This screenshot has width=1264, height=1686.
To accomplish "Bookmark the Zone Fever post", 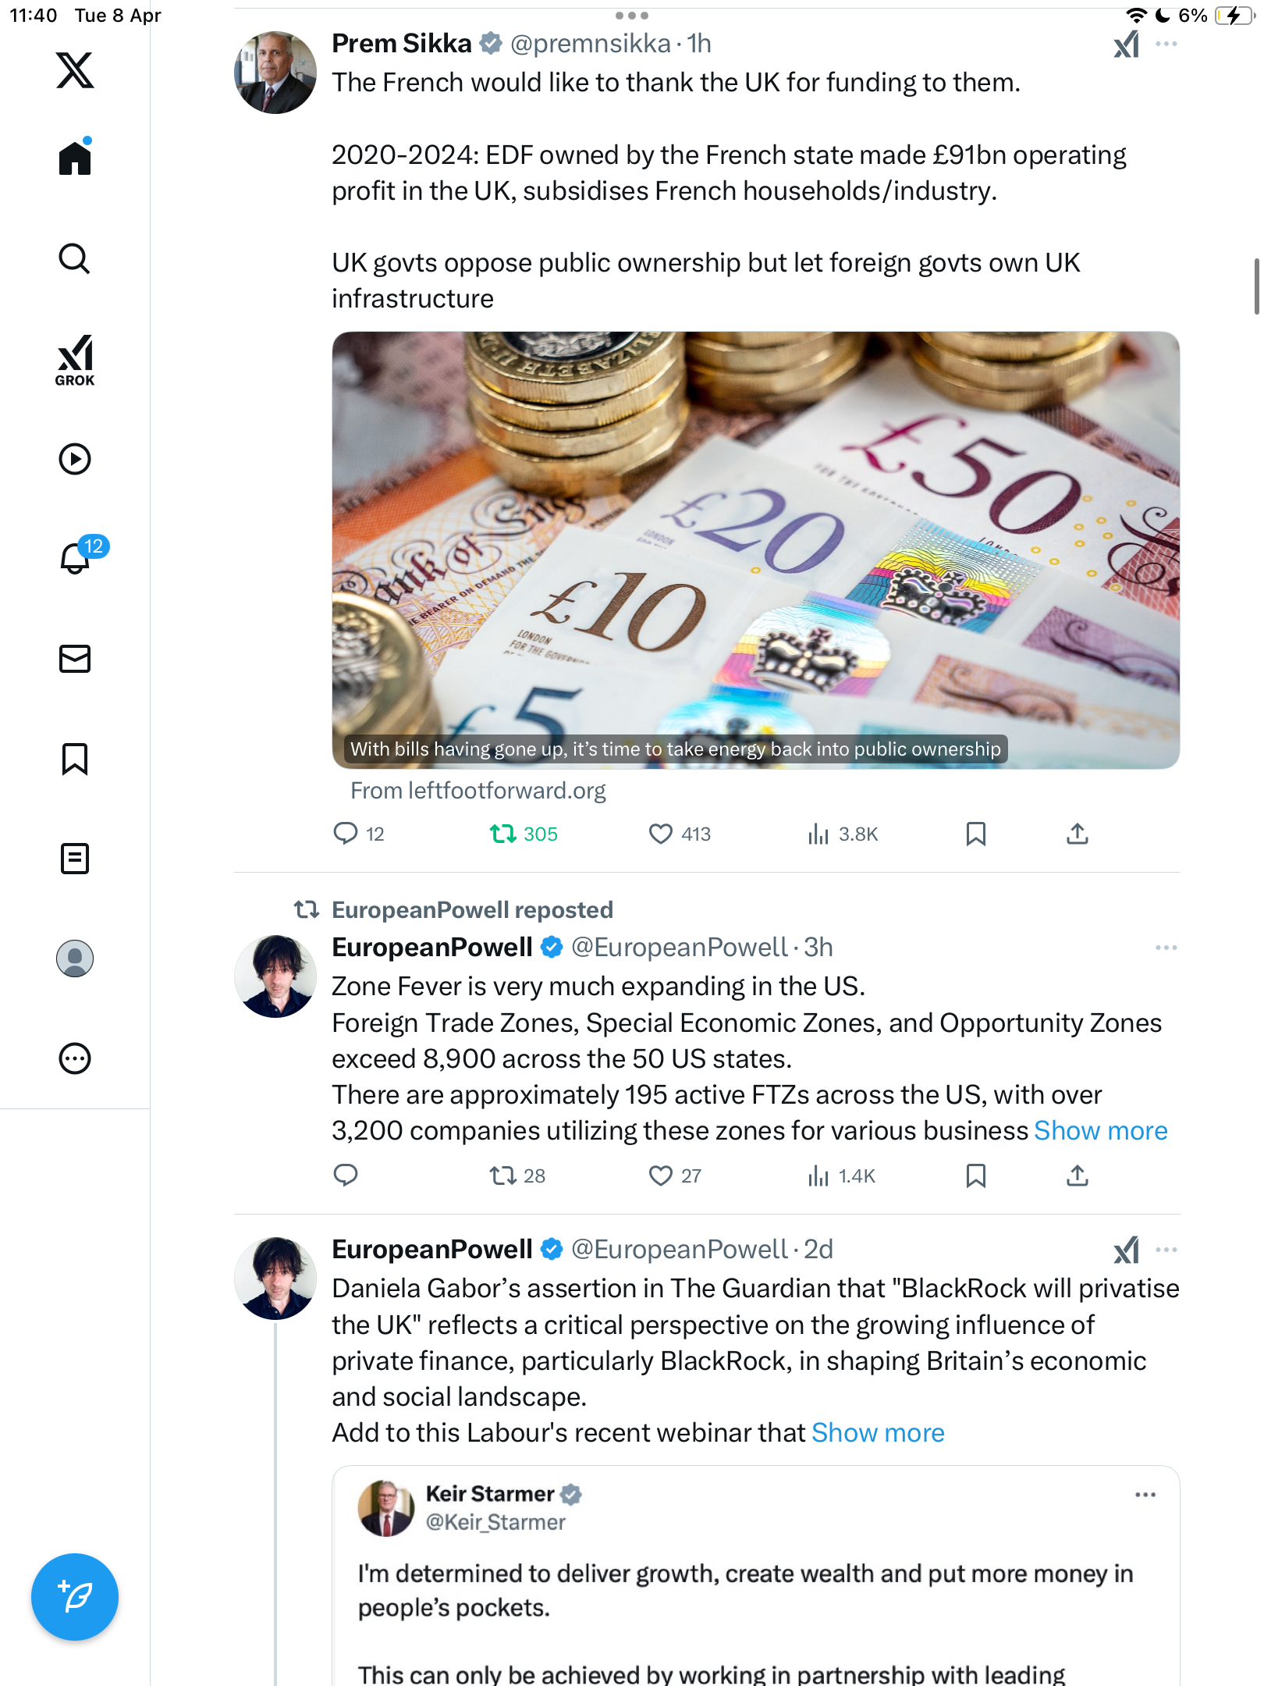I will pos(975,1176).
